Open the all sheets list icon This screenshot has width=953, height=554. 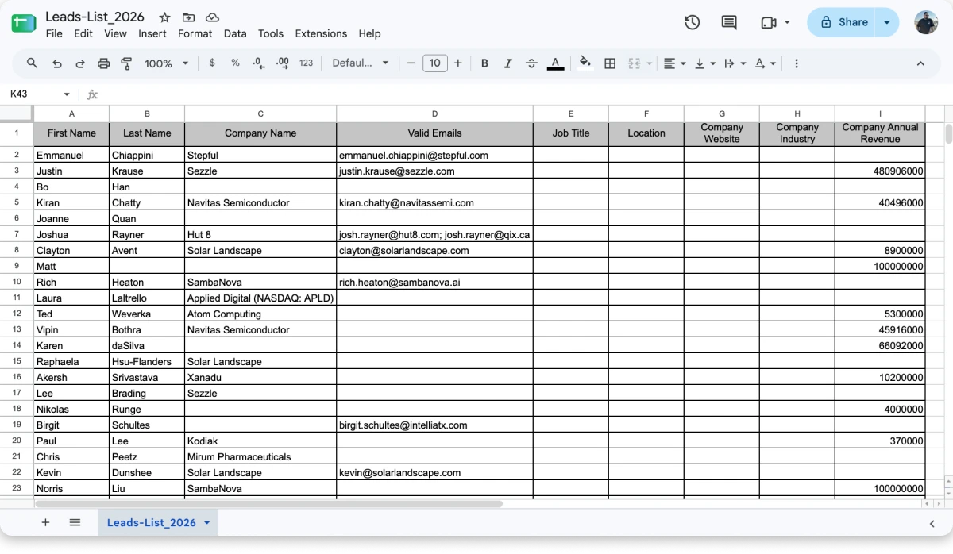pos(75,522)
